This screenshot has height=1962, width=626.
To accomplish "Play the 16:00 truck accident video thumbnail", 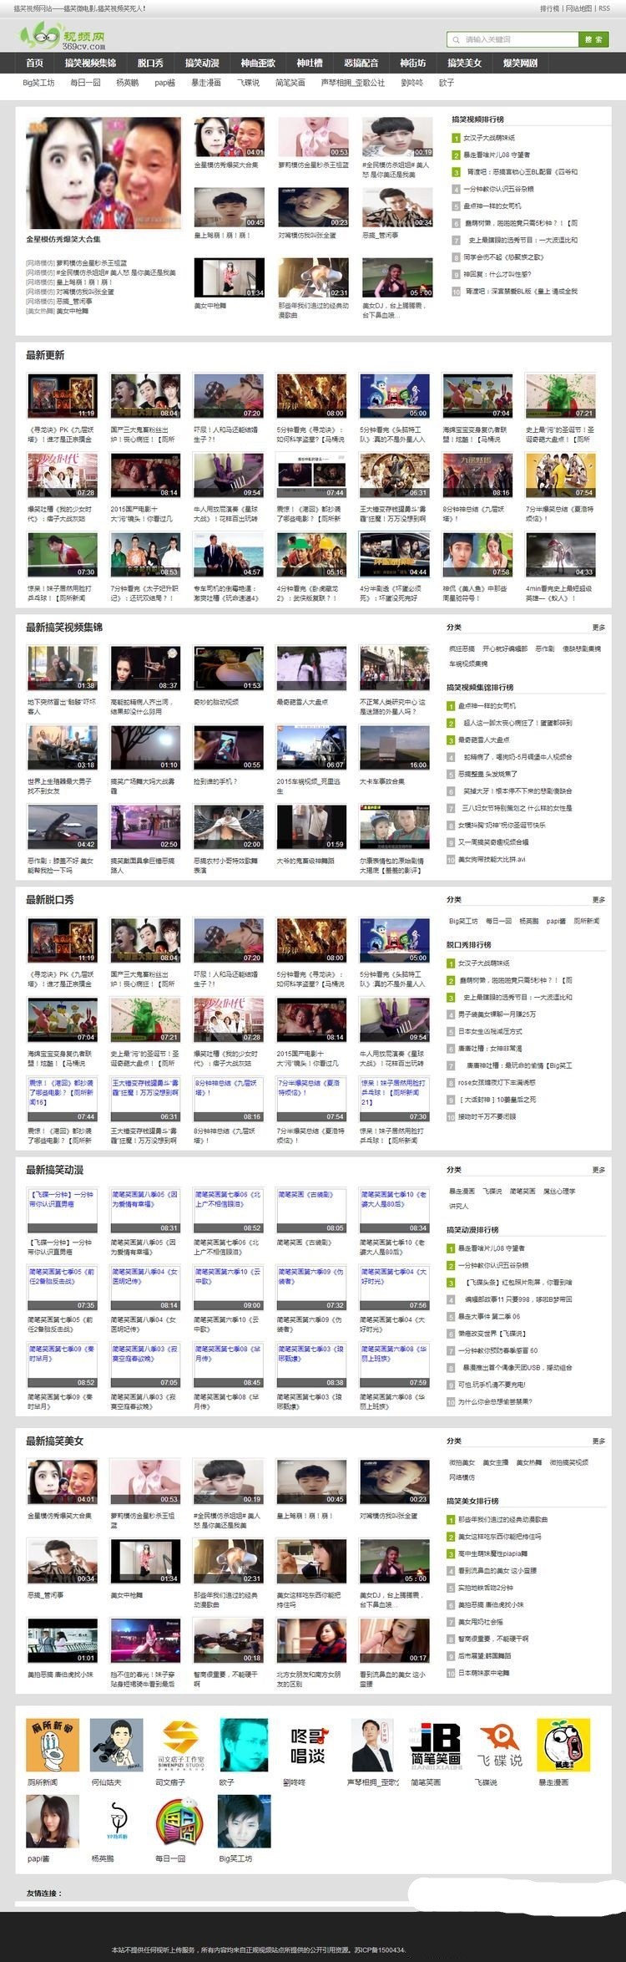I will [x=394, y=748].
